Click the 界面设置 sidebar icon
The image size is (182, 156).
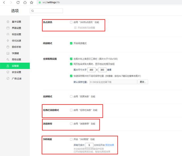coord(8,28)
